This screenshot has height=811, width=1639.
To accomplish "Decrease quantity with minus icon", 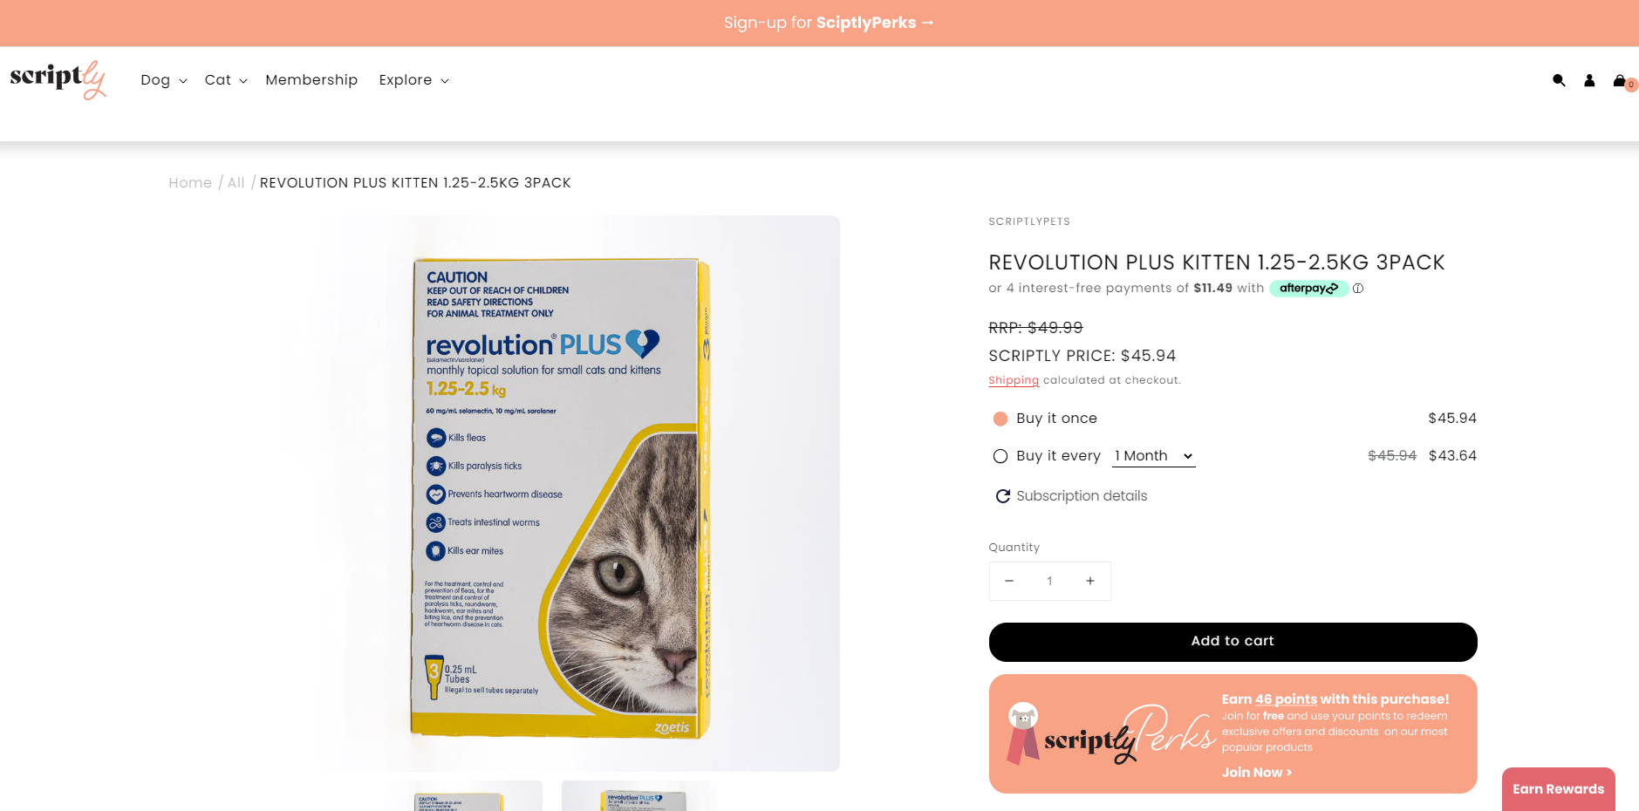I will click(1009, 581).
